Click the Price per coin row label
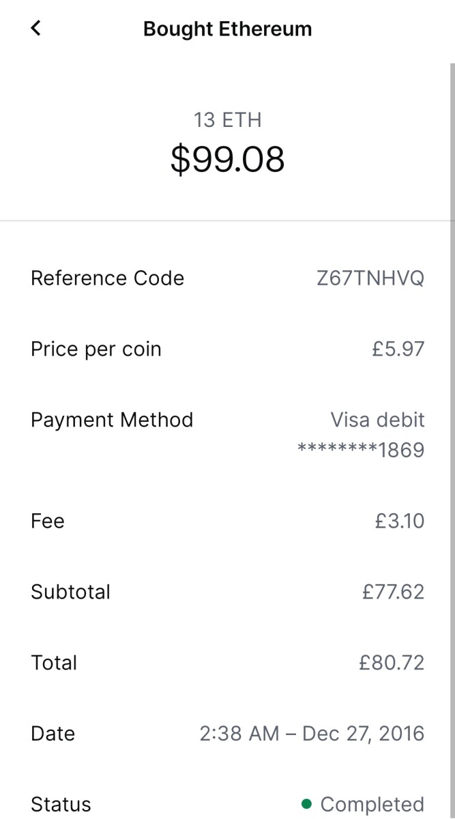This screenshot has height=819, width=455. point(96,349)
